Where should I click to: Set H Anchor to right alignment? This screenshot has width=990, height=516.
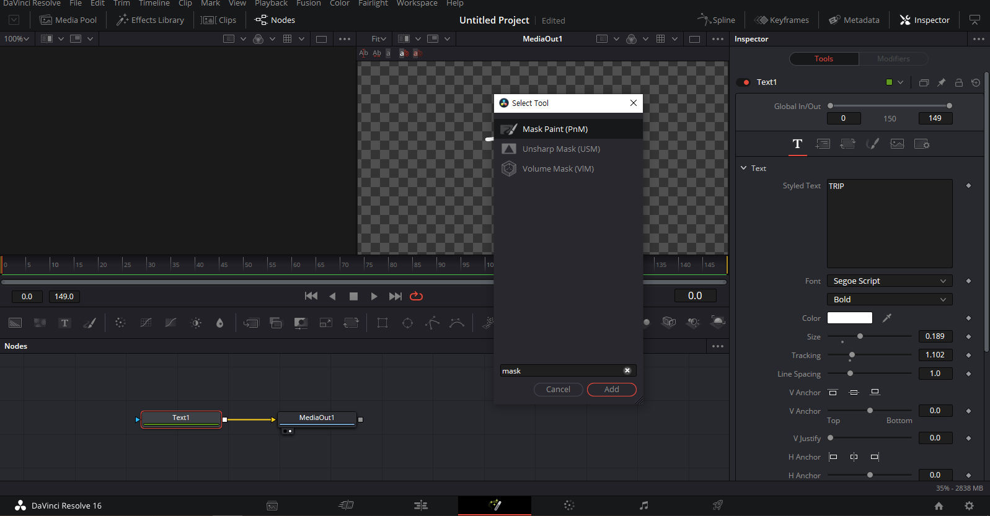[x=875, y=457]
